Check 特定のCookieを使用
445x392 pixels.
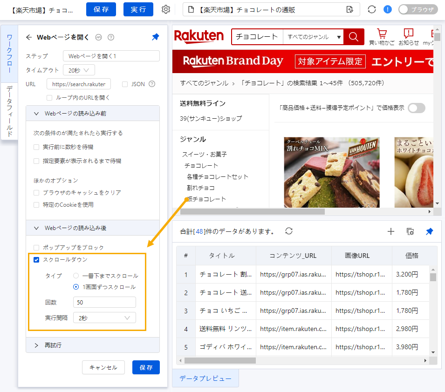[36, 205]
